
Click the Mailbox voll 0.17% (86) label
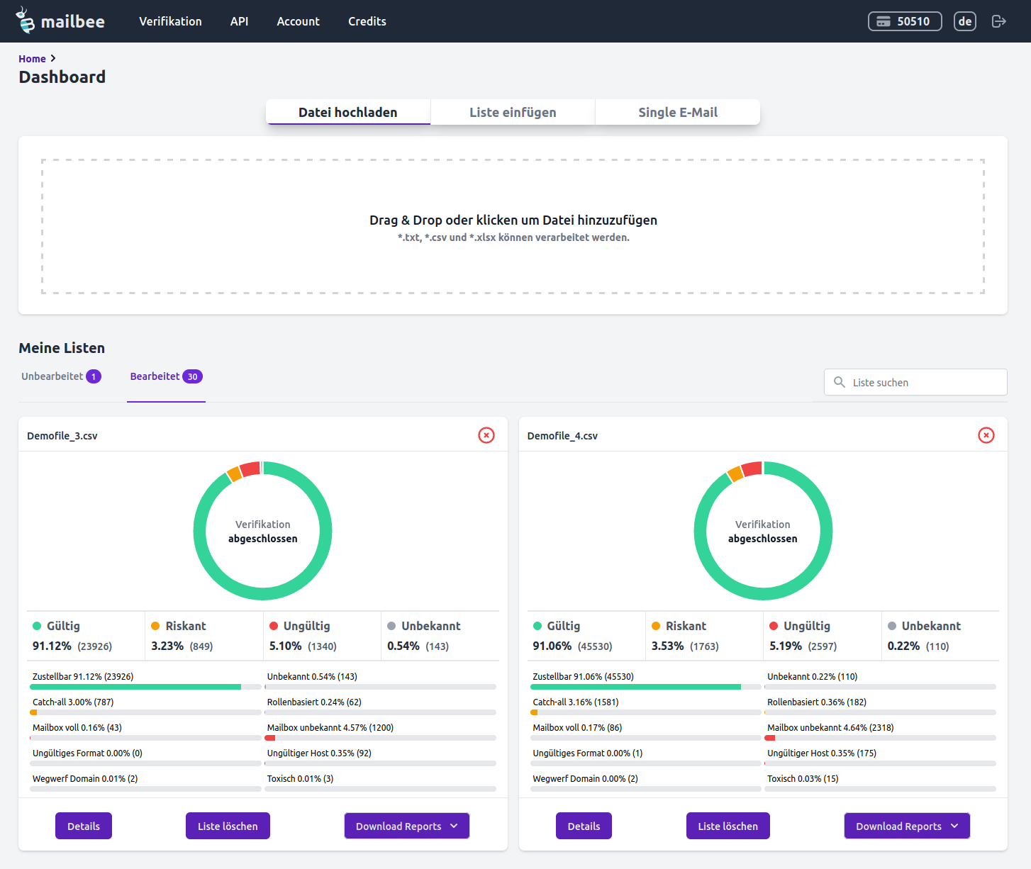(577, 727)
